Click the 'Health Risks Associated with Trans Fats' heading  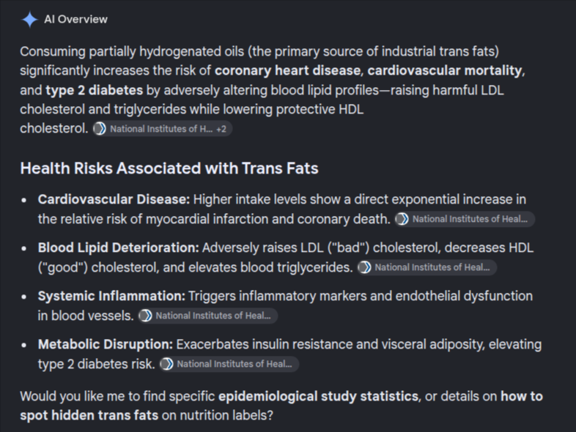pyautogui.click(x=169, y=168)
